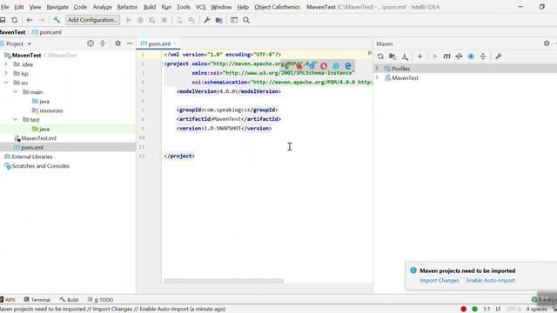Click the locate-file target icon in Project panel
The image size is (557, 313).
click(x=91, y=43)
